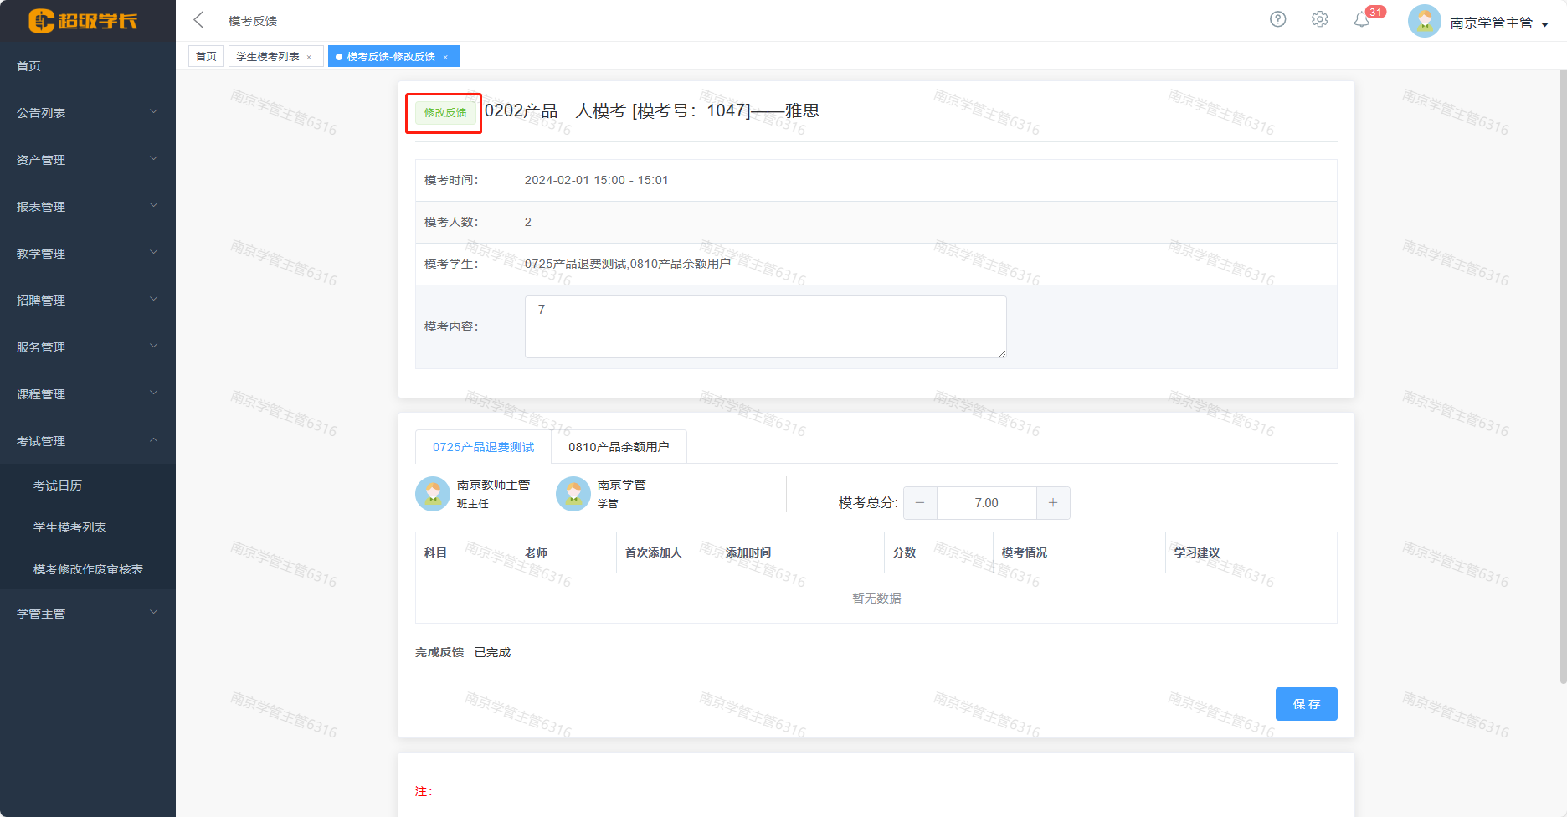Open the 首页 page tab
1567x817 pixels.
coord(206,57)
